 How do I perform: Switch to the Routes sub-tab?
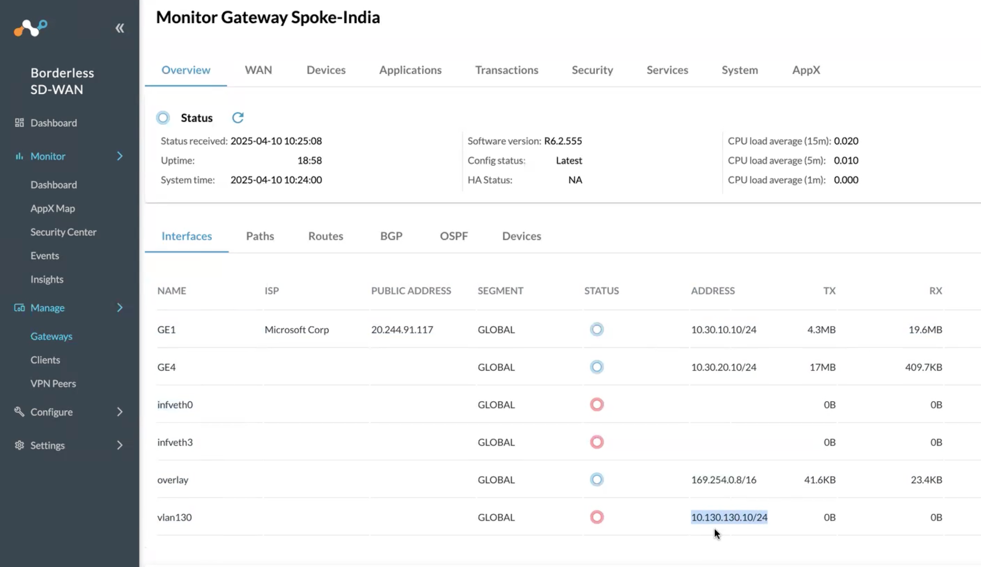(x=325, y=236)
